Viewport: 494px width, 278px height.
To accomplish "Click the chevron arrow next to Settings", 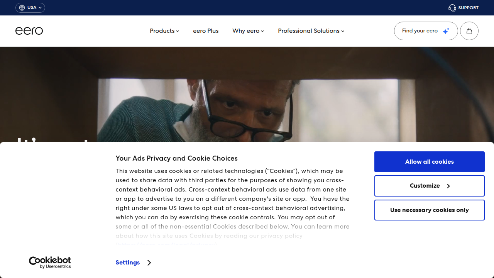I will coord(149,263).
